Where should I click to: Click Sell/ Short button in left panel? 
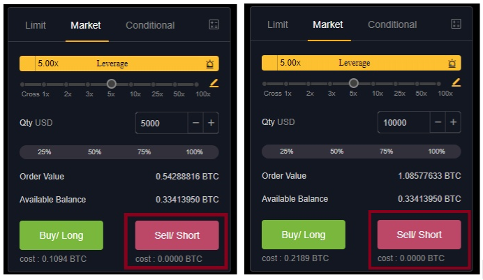point(177,235)
